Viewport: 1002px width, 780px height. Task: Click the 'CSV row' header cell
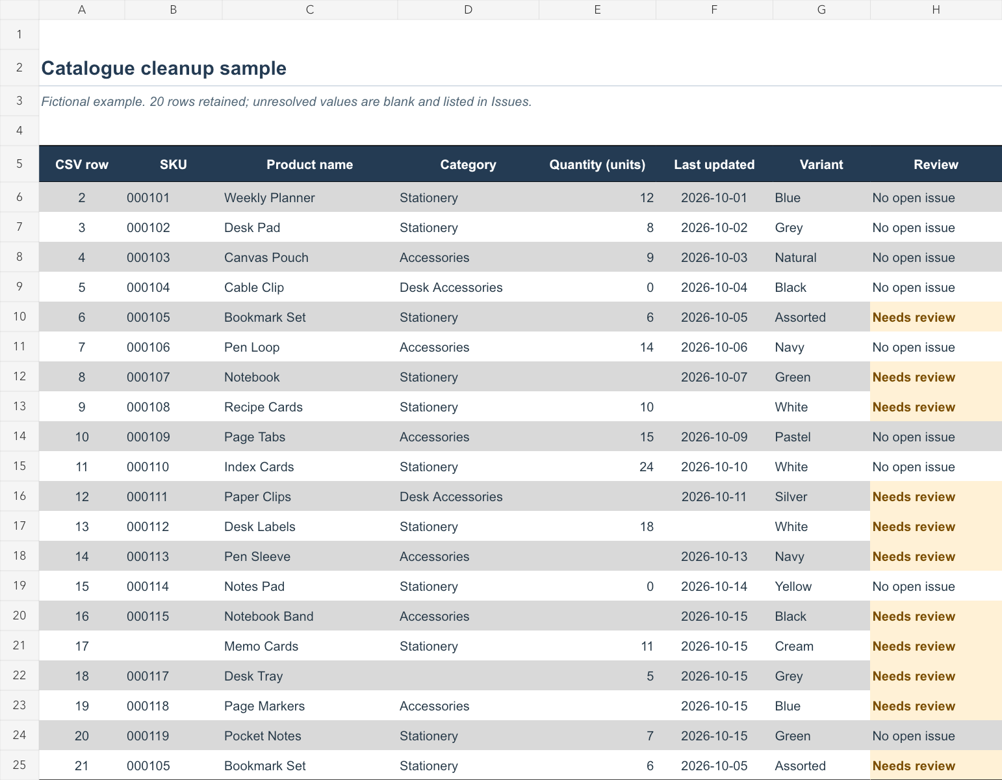click(82, 164)
